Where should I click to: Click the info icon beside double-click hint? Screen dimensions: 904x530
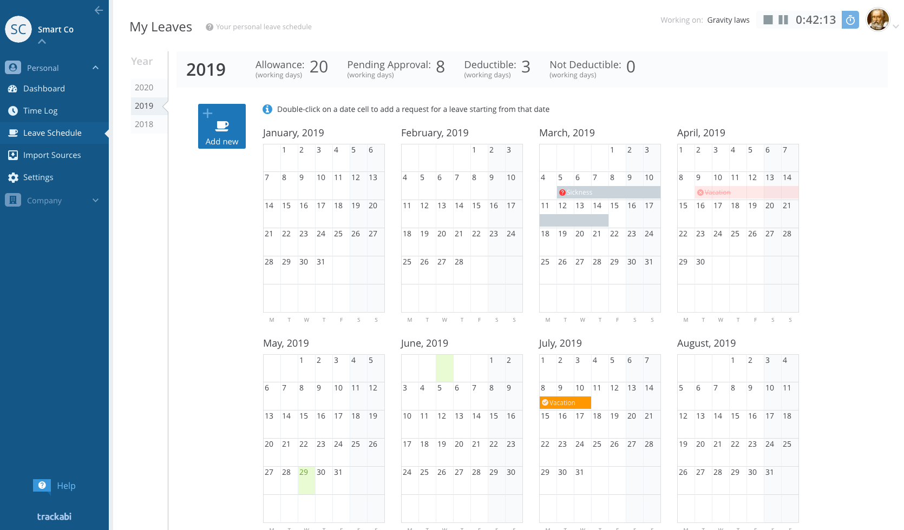(x=267, y=109)
